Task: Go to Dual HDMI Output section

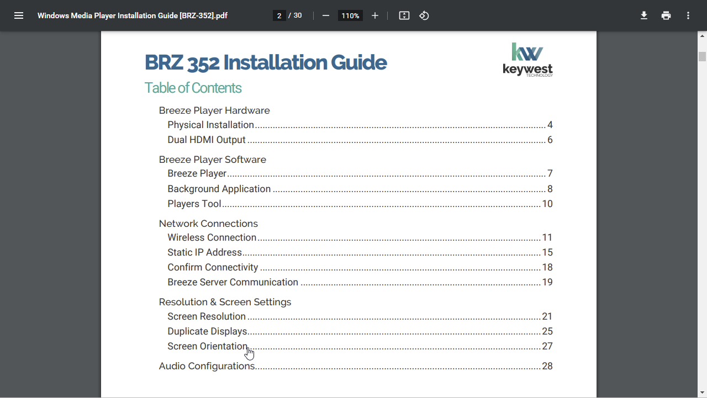Action: 360,140
